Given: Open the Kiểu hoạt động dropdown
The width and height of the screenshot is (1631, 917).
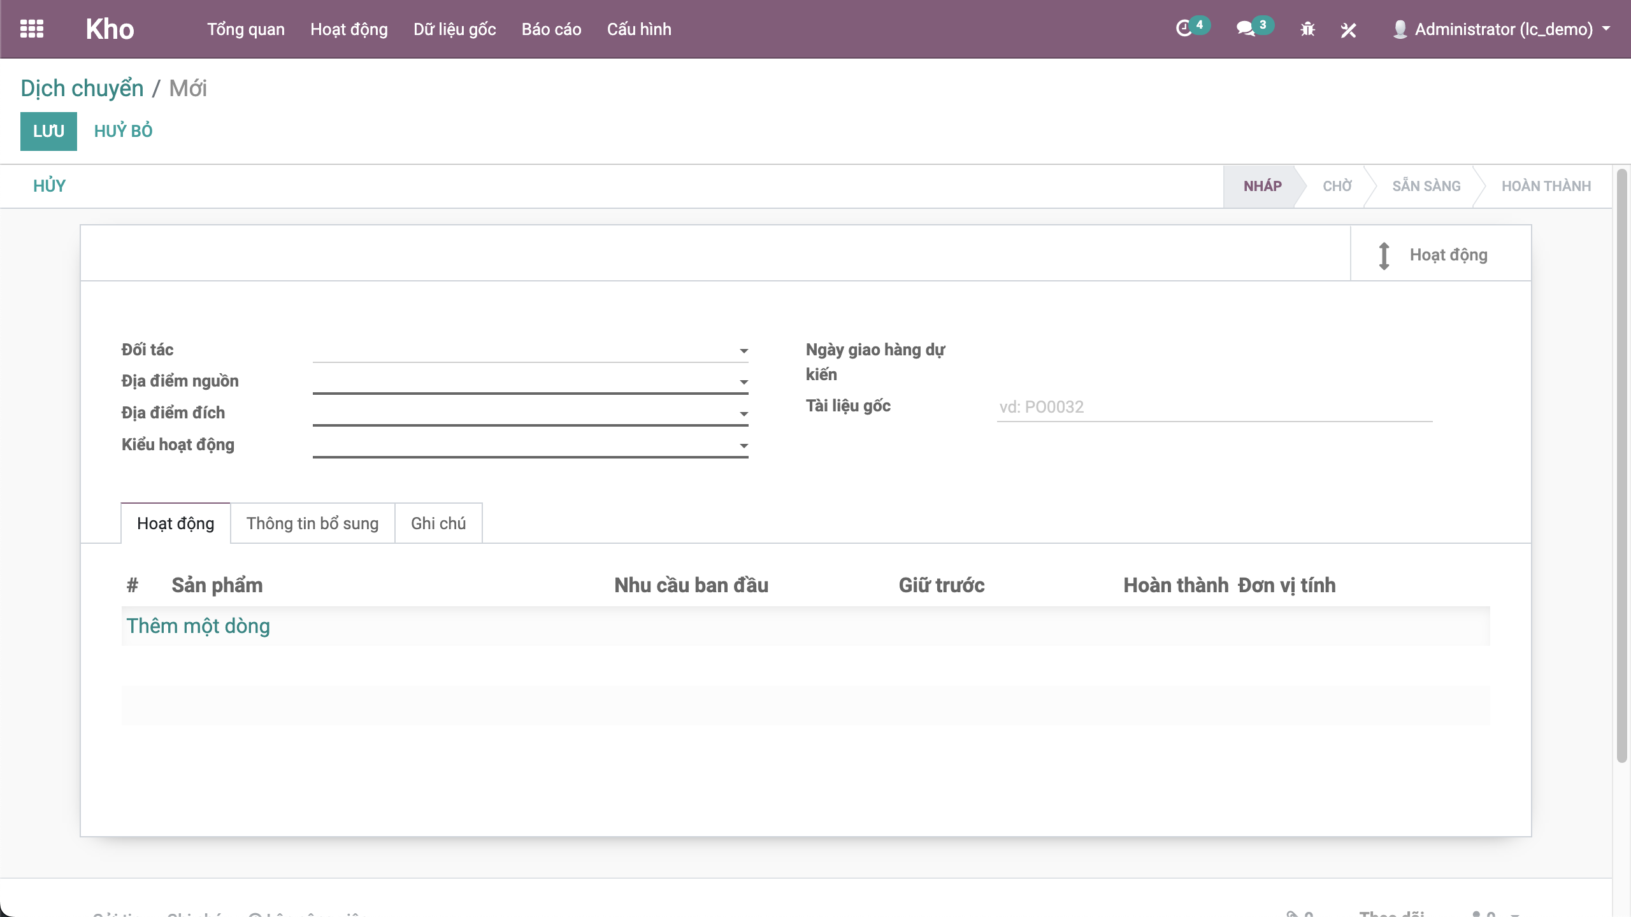Looking at the screenshot, I should tap(744, 446).
